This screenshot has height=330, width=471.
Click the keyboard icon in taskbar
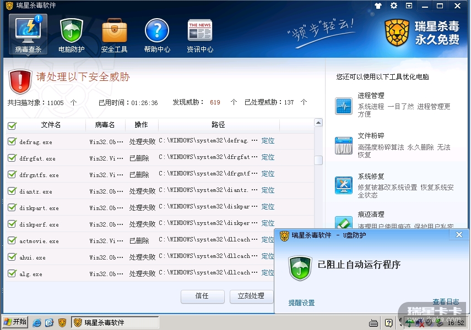tap(373, 323)
